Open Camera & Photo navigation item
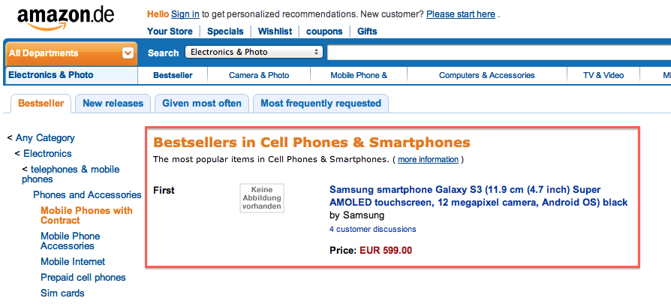 [259, 75]
